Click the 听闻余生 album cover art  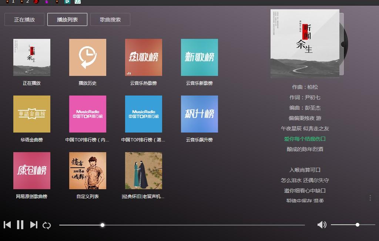point(305,43)
